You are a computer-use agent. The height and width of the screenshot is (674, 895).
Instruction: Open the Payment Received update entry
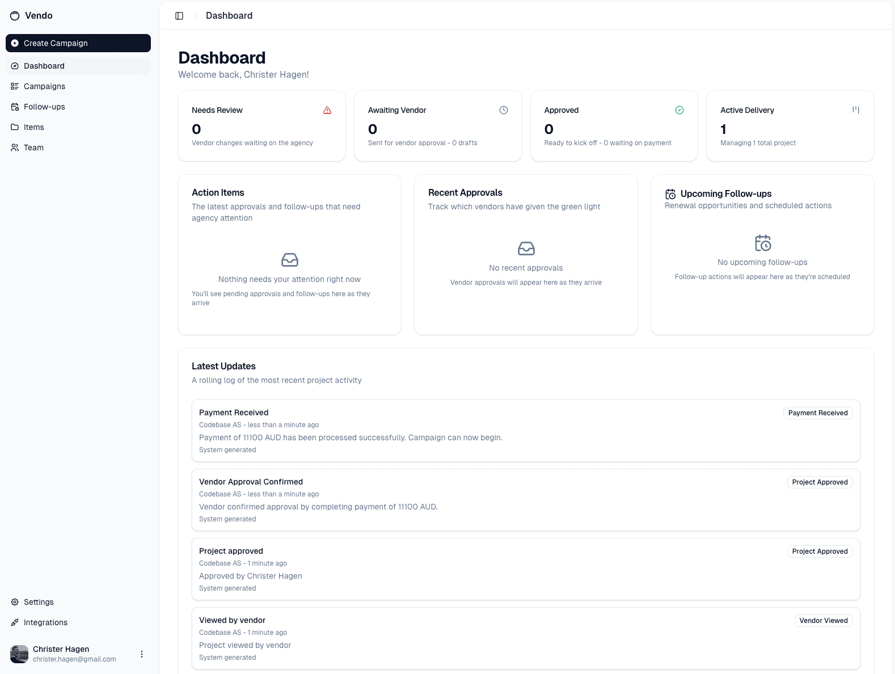tap(526, 431)
